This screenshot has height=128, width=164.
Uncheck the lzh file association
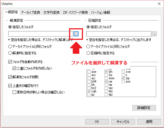106,72
